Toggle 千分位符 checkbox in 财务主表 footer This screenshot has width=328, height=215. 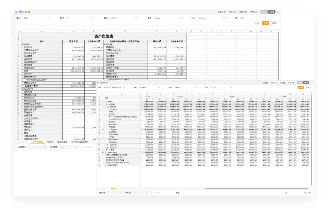click(82, 147)
